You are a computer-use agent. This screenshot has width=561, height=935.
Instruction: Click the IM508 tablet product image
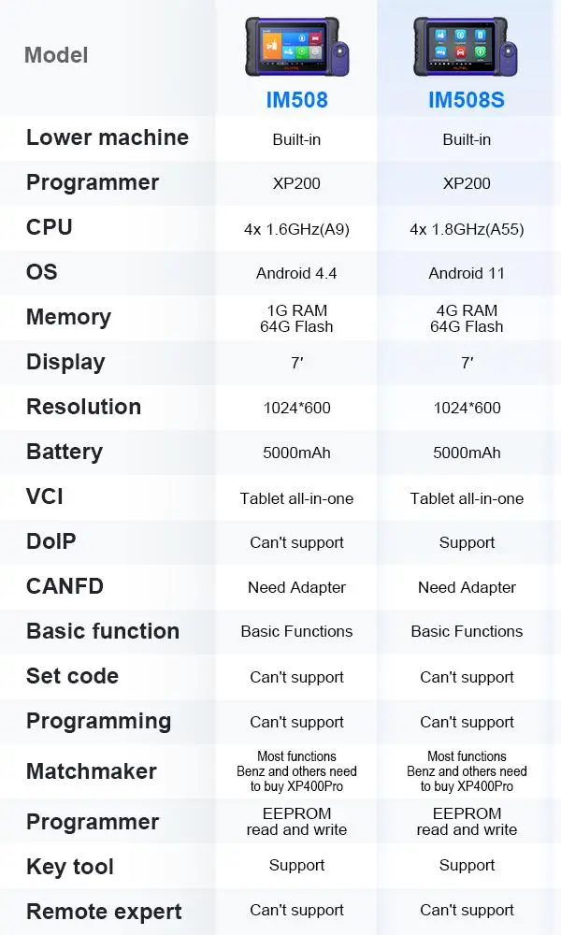click(295, 46)
